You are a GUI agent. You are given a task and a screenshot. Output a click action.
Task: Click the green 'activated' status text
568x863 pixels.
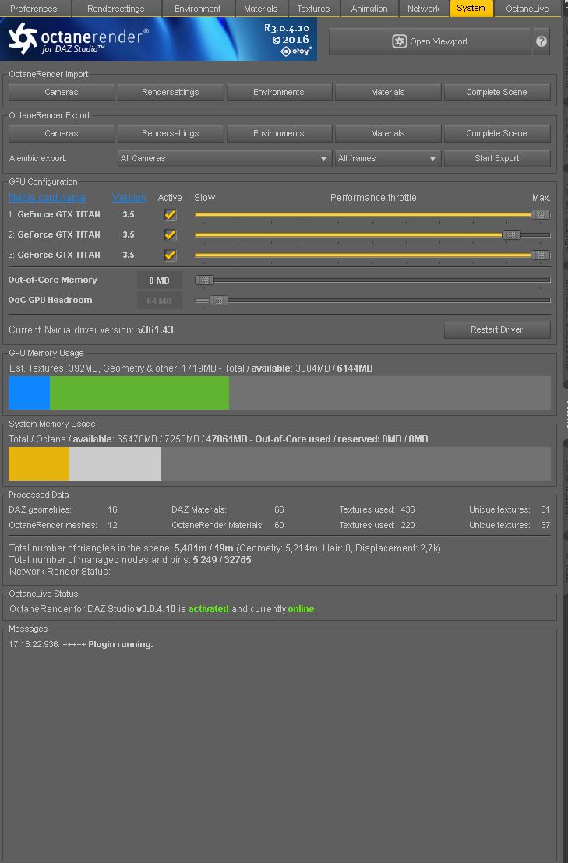tap(209, 609)
